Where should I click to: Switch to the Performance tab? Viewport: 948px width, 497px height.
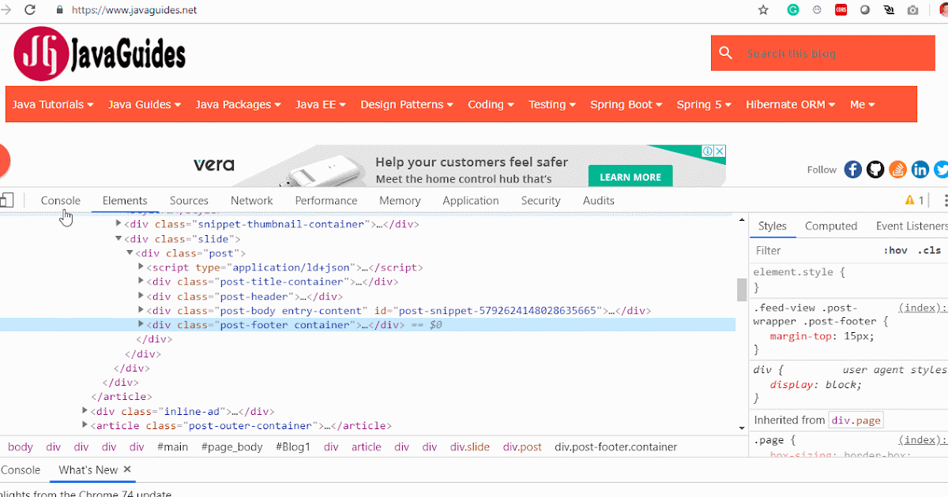(326, 200)
